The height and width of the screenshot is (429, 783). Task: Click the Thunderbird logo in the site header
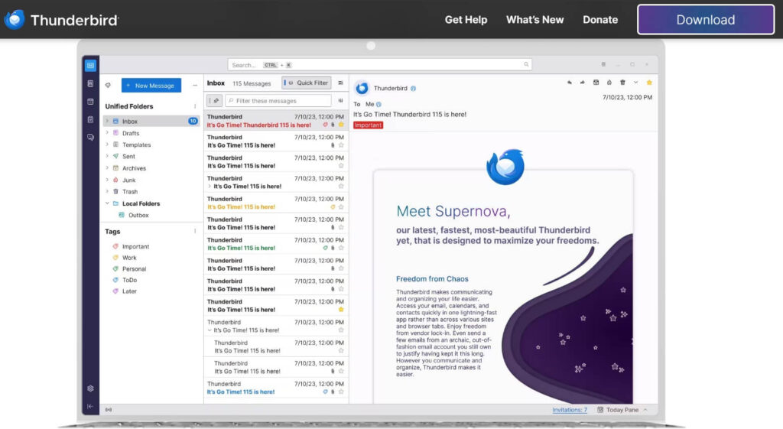coord(61,19)
